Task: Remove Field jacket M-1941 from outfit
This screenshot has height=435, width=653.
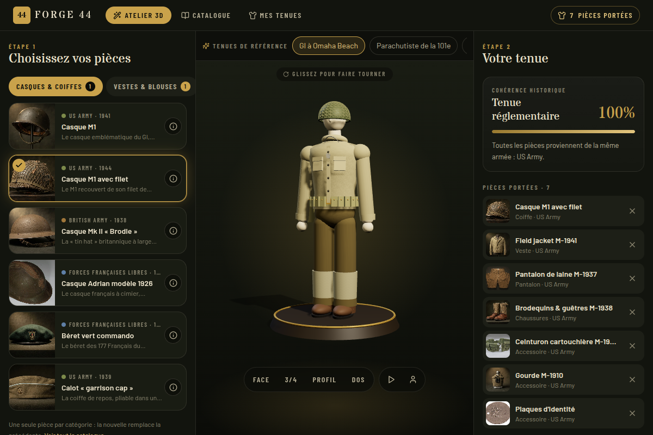Action: (x=632, y=245)
